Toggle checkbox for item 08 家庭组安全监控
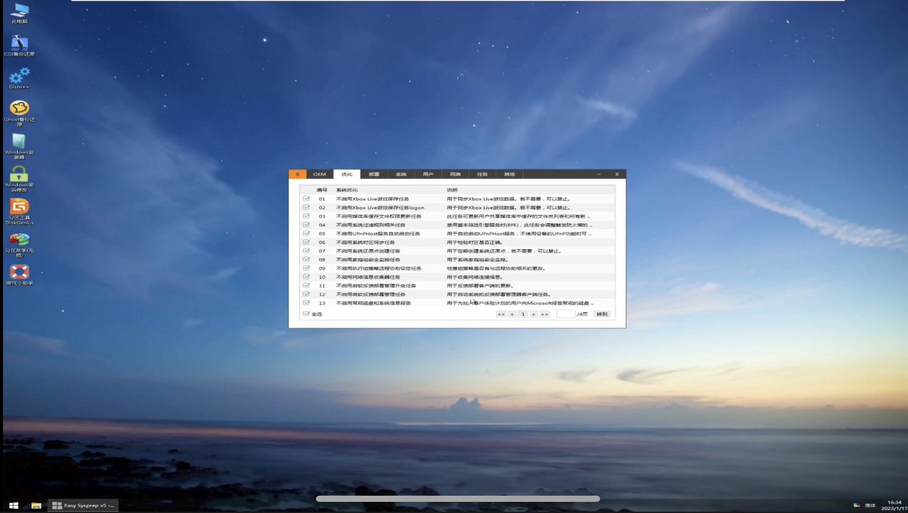 pos(306,260)
